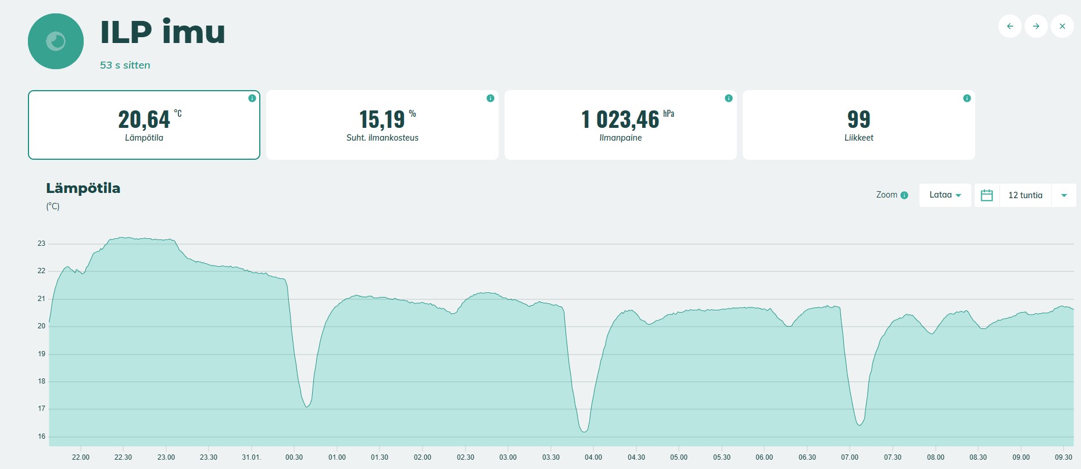Image resolution: width=1081 pixels, height=469 pixels.
Task: Select the Lämpötila 20,64 °C card
Action: pyautogui.click(x=144, y=125)
